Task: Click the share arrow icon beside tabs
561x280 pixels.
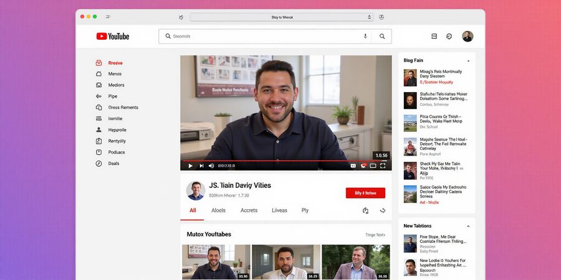Action: (383, 210)
